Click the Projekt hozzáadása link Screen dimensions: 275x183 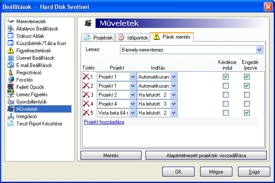(104, 122)
